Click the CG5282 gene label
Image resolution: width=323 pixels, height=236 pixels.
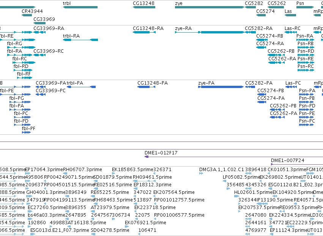point(254,3)
